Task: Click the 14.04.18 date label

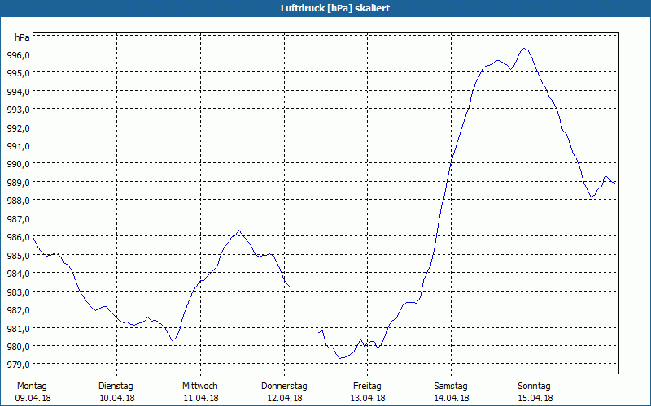Action: 452,399
